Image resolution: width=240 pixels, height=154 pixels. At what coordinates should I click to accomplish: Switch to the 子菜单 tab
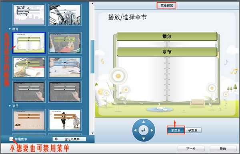(x=193, y=130)
